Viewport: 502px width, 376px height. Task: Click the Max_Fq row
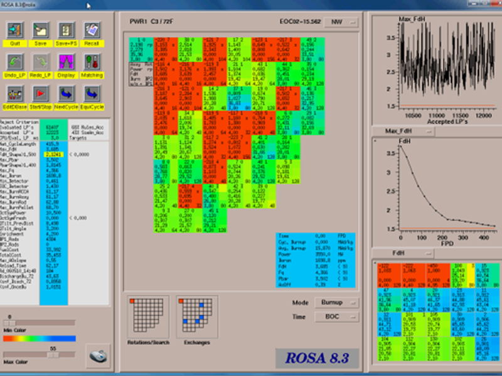coord(55,170)
